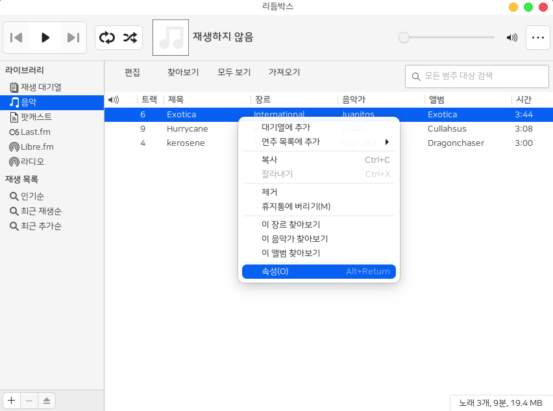
Task: Click the add playlist plus button
Action: (12, 401)
